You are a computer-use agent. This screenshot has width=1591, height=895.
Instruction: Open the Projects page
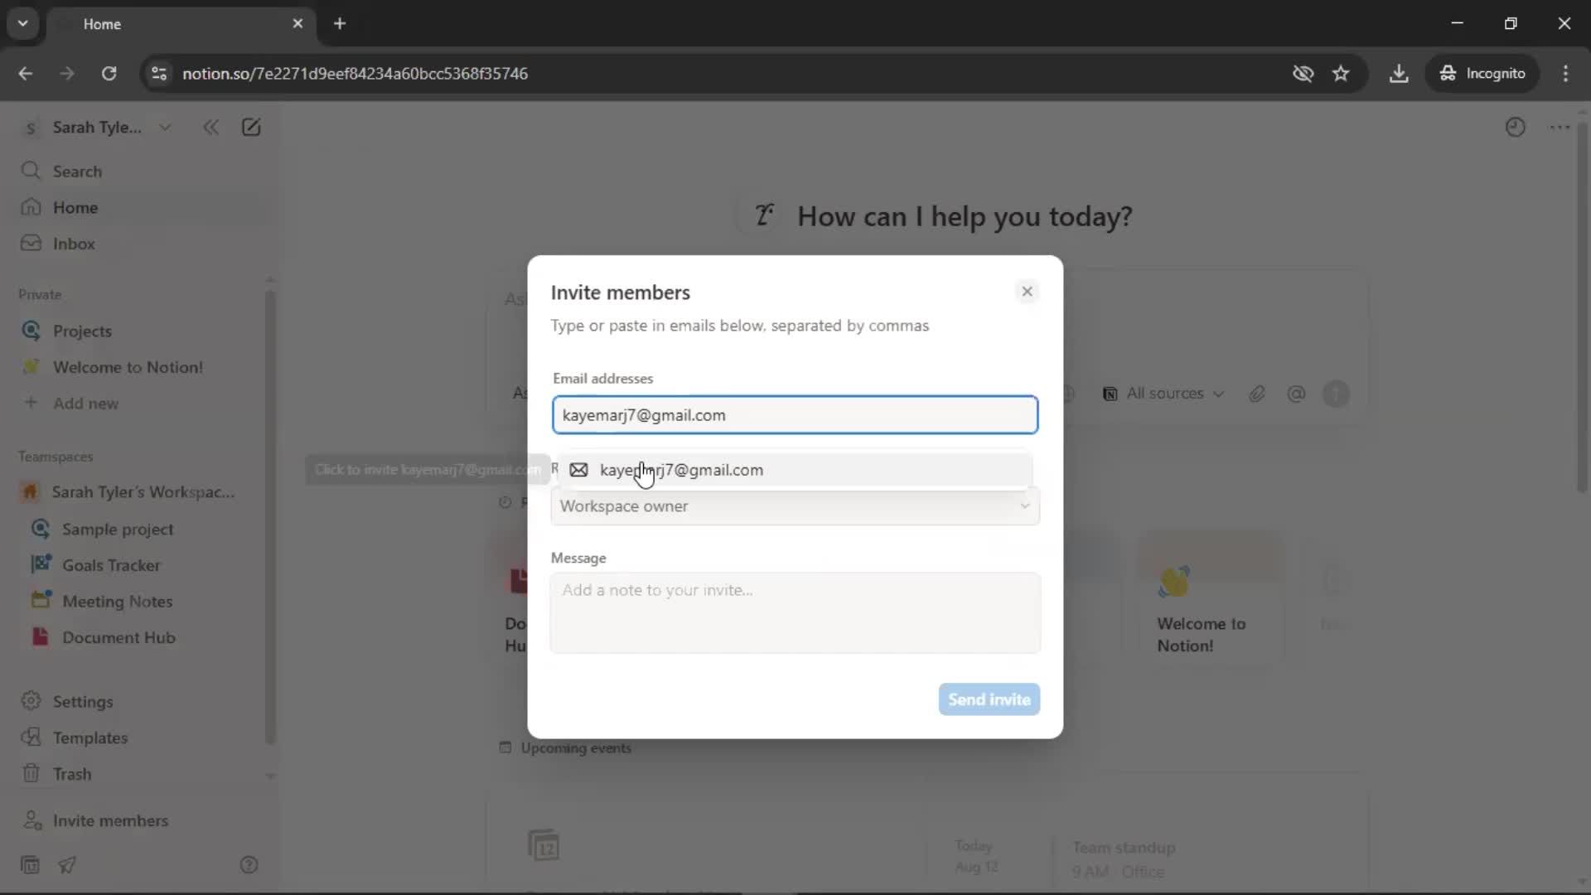pos(141,331)
